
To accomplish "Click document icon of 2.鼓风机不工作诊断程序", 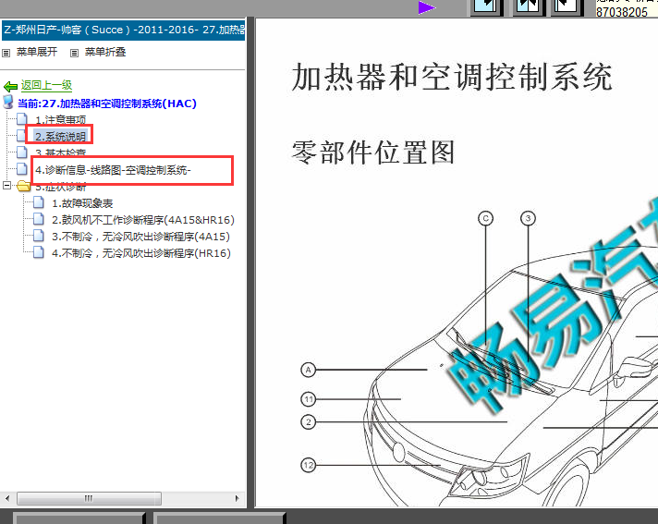I will [x=39, y=219].
